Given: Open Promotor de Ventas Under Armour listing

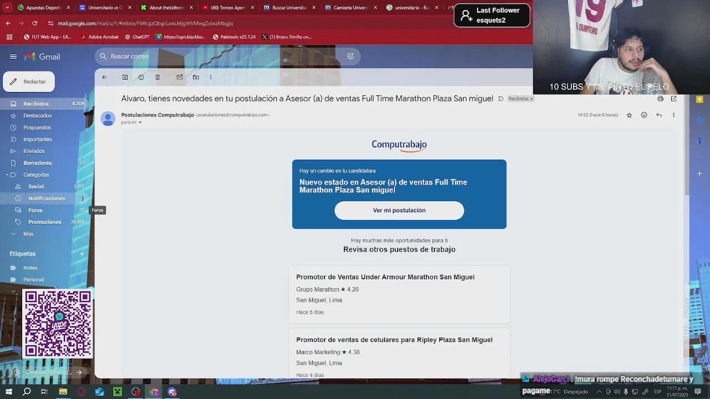Looking at the screenshot, I should point(385,277).
